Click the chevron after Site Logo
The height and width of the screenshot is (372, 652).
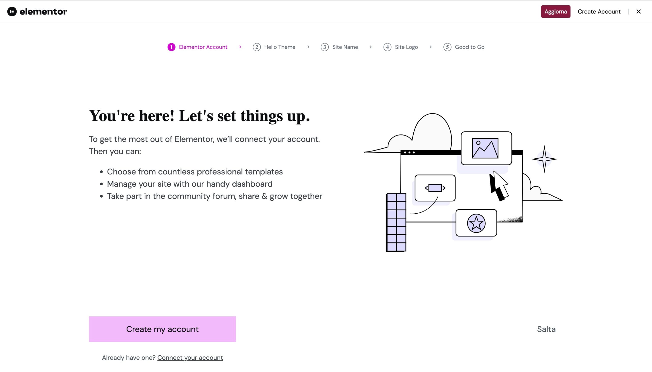[430, 47]
